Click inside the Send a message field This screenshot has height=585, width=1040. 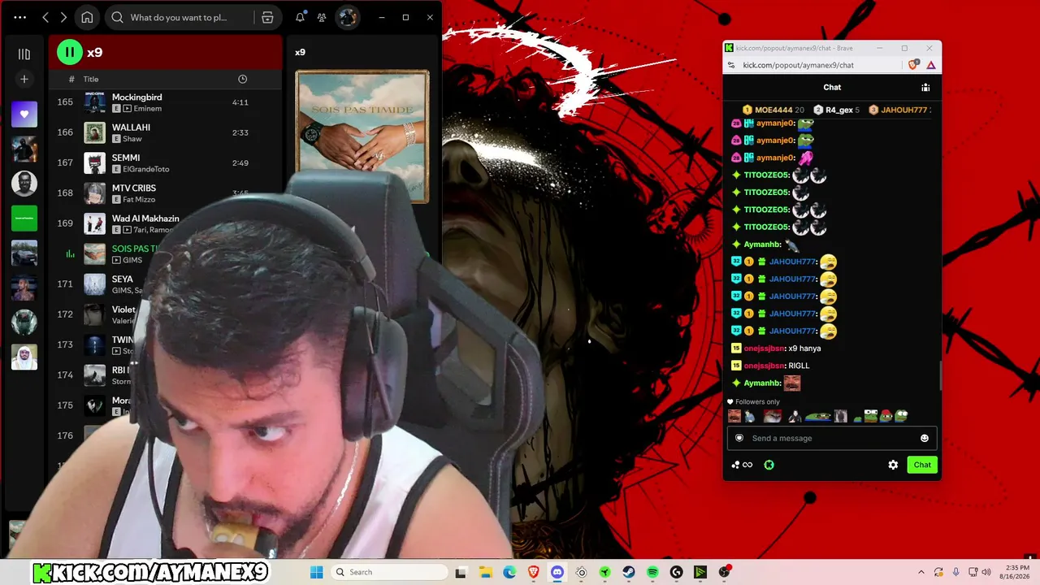click(832, 438)
